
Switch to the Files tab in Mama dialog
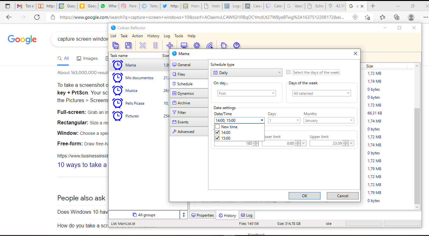pyautogui.click(x=189, y=74)
